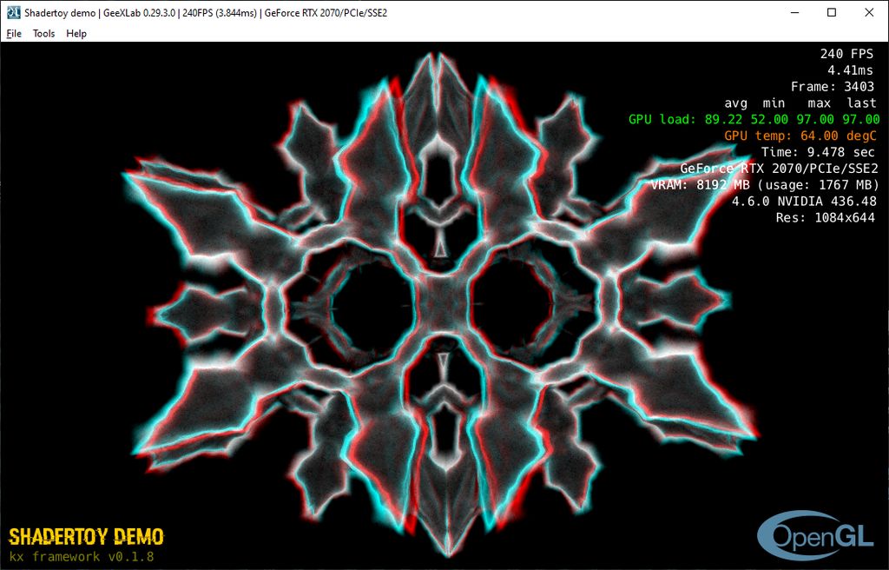Close the Shadertoy demo window
This screenshot has width=889, height=570.
tap(869, 12)
